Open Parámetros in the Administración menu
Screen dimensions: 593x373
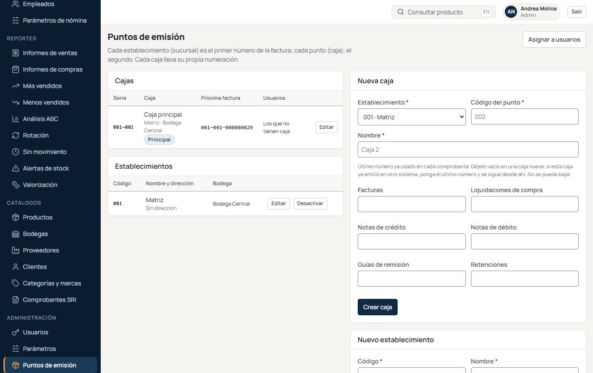point(50,349)
